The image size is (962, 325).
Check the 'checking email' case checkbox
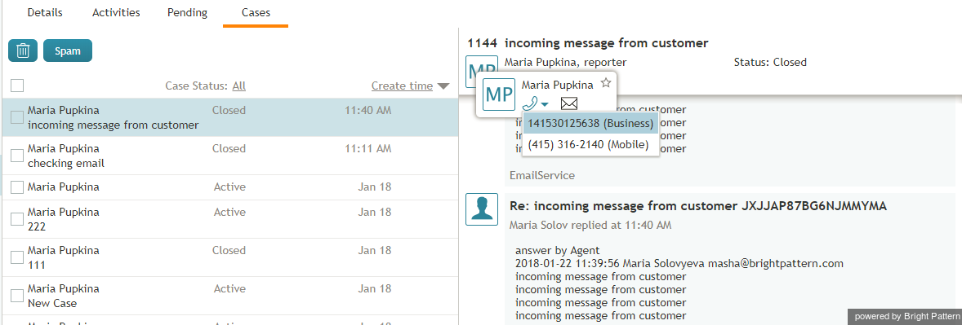[x=17, y=156]
